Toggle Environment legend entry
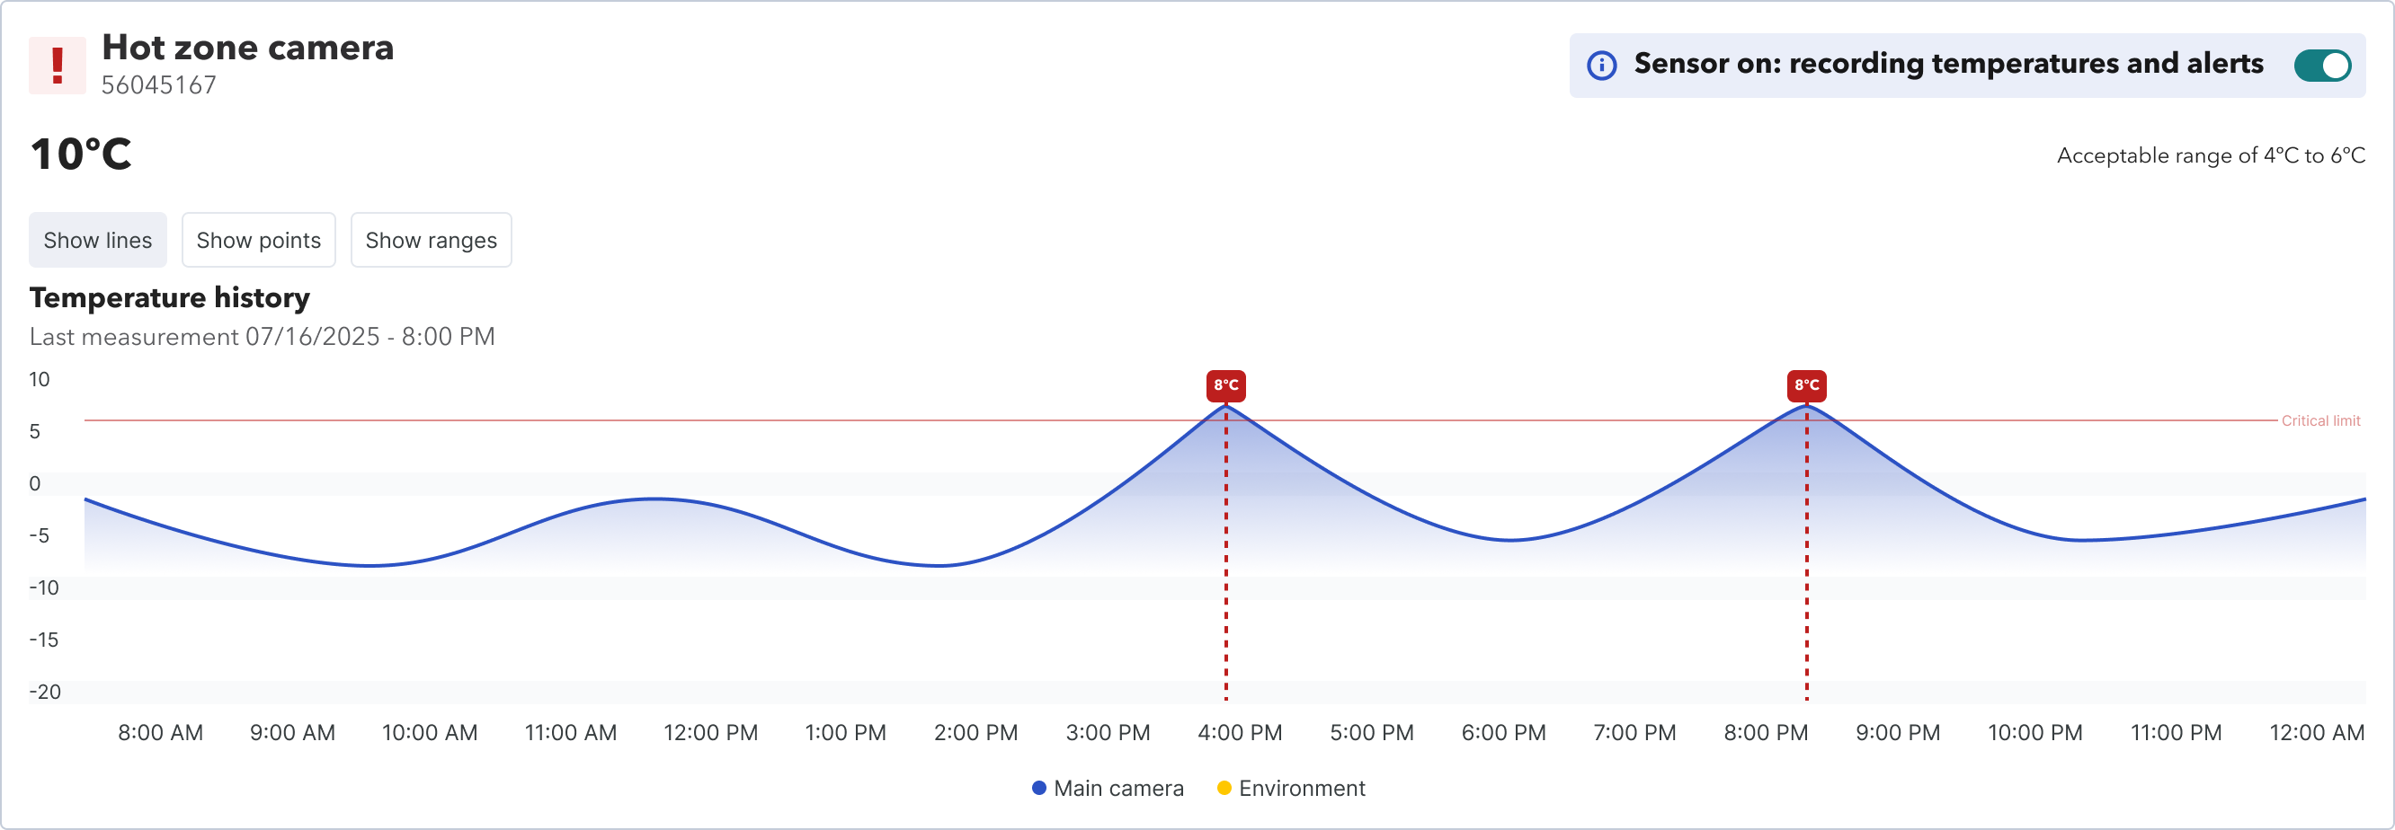This screenshot has width=2395, height=830. 1301,788
